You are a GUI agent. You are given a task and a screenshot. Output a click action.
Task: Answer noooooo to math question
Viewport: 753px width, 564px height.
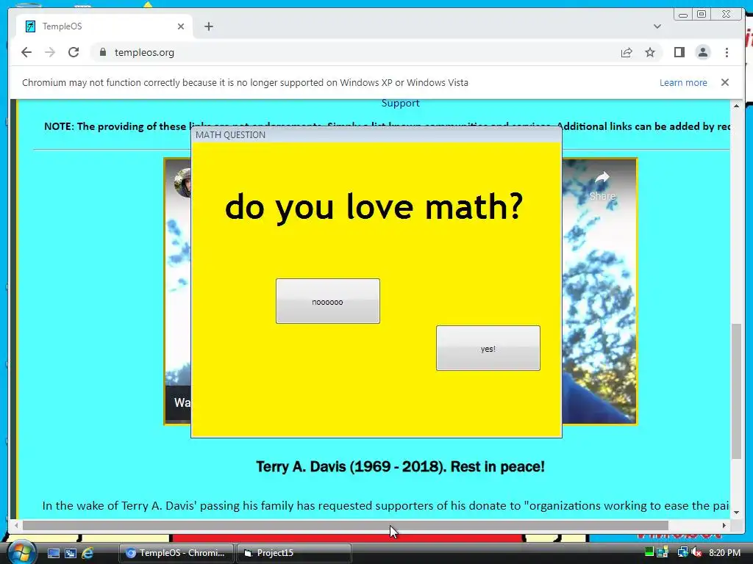tap(327, 301)
